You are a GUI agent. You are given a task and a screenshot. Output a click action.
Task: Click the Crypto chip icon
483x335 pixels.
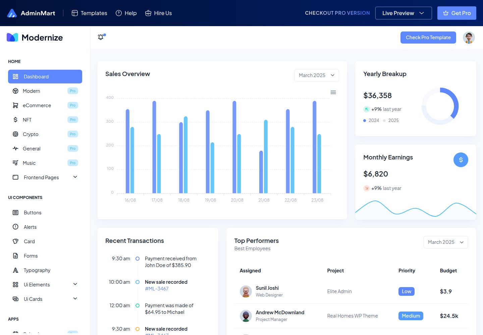15,134
